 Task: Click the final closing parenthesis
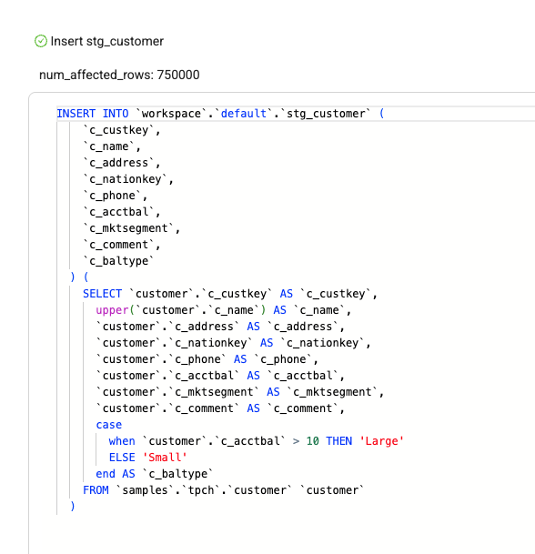(73, 507)
